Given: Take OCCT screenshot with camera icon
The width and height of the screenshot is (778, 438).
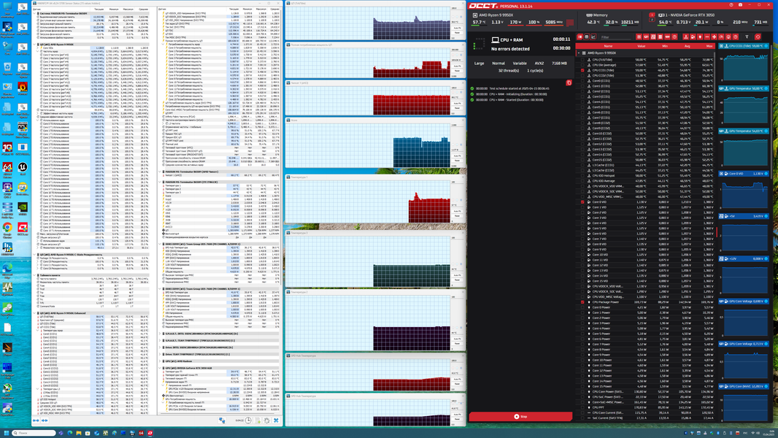Looking at the screenshot, I should [x=740, y=5].
